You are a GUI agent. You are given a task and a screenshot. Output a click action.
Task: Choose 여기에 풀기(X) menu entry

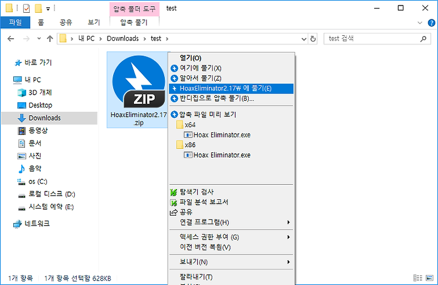pyautogui.click(x=231, y=68)
